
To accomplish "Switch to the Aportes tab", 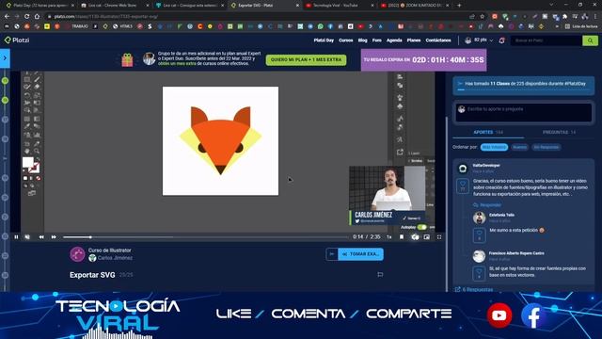I will 488,132.
